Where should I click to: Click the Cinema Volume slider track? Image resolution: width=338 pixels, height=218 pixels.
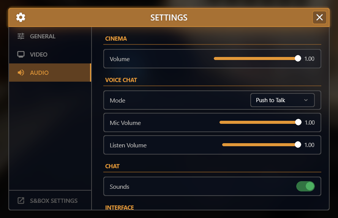254,58
